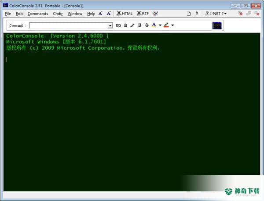Click the ColorConsole application title bar icon
Screen dimensions: 264x201
click(6, 5)
